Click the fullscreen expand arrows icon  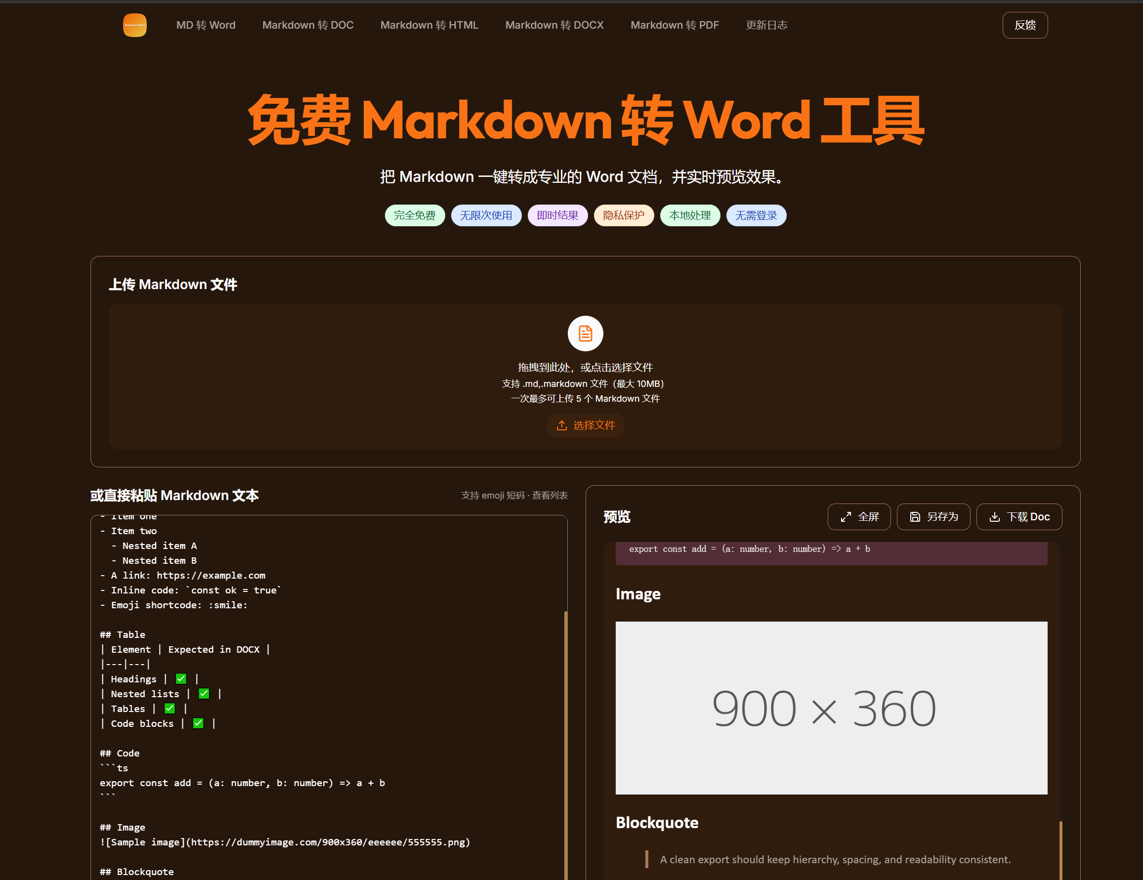pyautogui.click(x=846, y=517)
